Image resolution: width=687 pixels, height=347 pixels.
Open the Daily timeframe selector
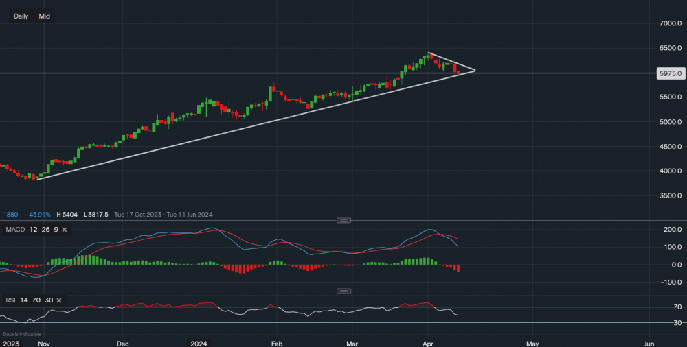[21, 16]
